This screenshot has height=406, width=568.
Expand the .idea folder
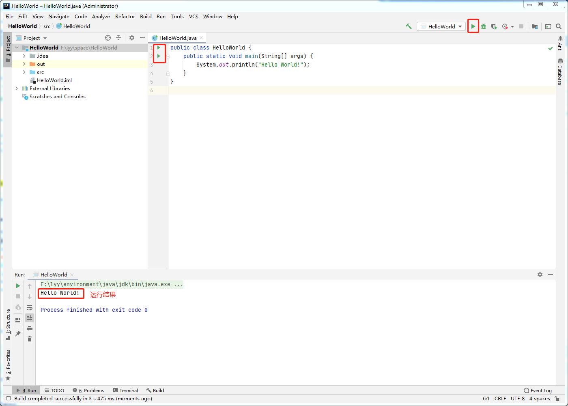click(24, 56)
